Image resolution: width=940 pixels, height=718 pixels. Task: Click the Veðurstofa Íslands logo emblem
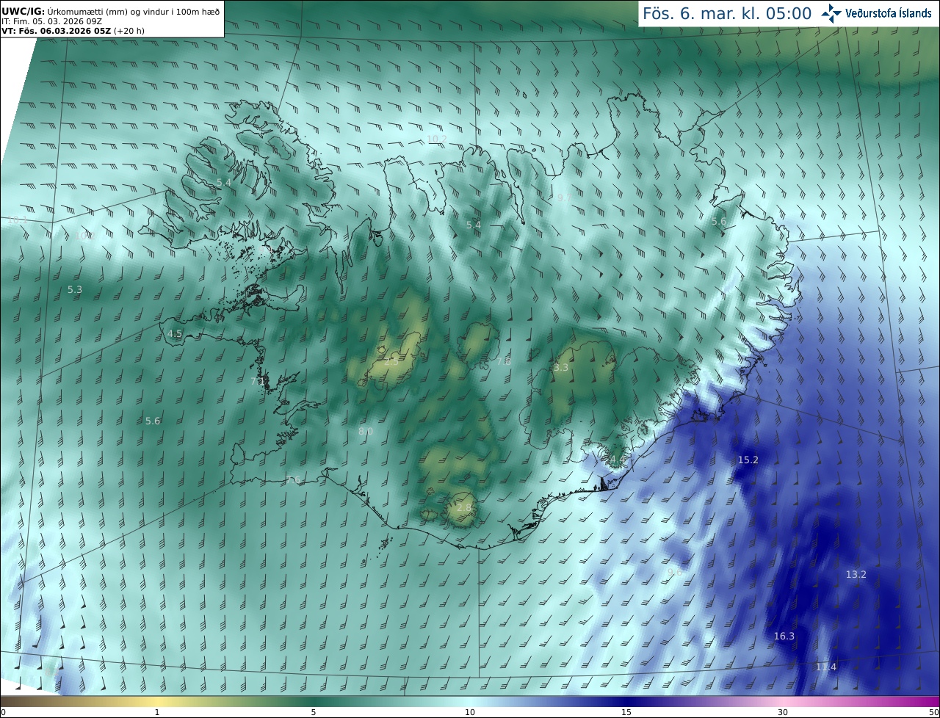click(831, 13)
